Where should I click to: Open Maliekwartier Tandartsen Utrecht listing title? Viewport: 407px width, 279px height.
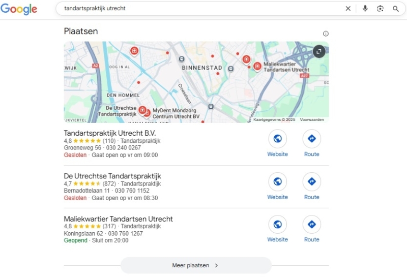(x=119, y=219)
